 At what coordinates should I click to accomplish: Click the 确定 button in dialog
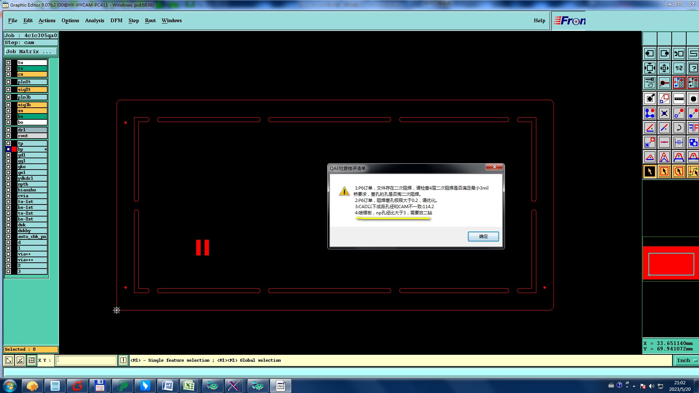483,237
